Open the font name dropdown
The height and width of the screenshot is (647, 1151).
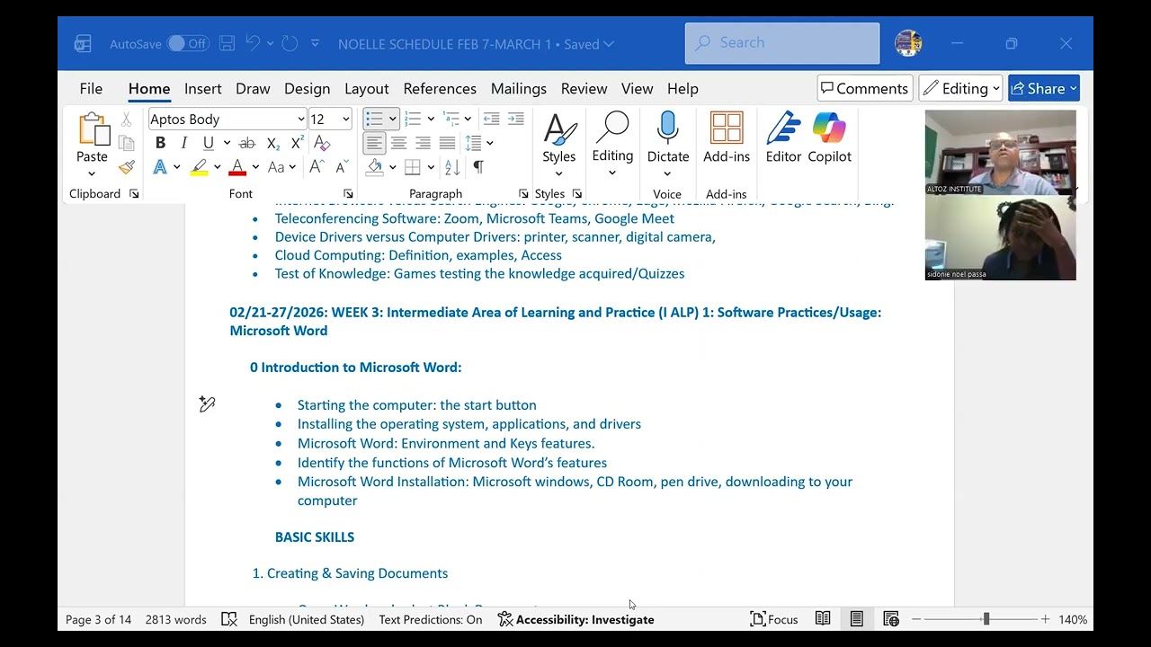pos(300,120)
